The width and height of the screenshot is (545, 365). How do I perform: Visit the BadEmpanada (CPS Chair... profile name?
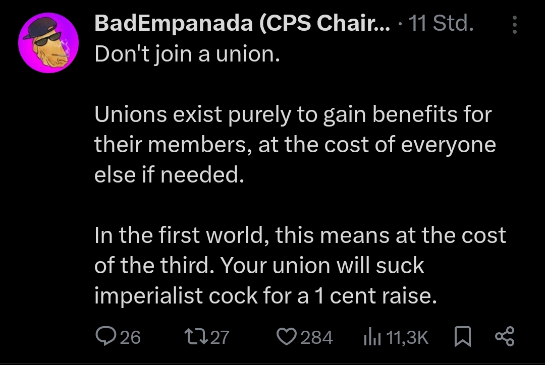[242, 23]
